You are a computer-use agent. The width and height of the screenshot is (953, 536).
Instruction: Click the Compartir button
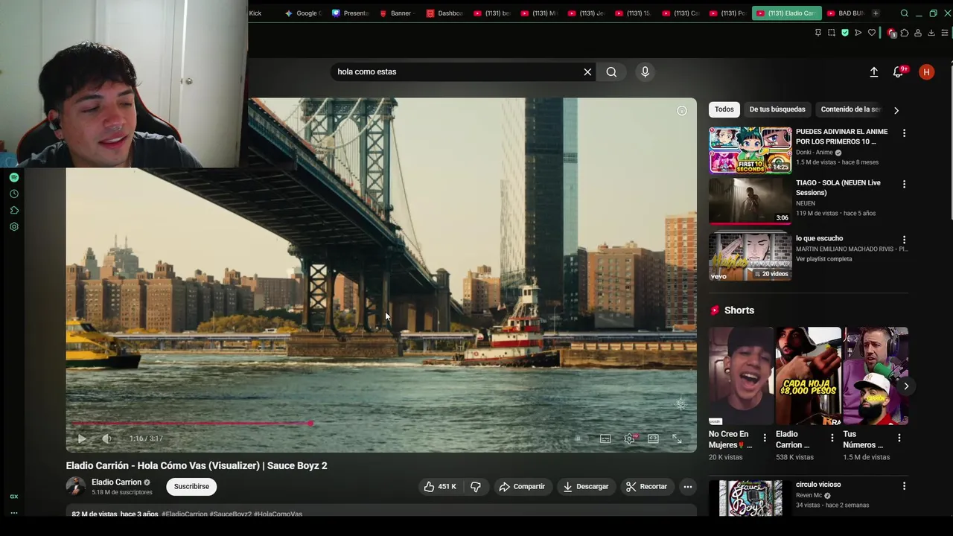(x=522, y=486)
